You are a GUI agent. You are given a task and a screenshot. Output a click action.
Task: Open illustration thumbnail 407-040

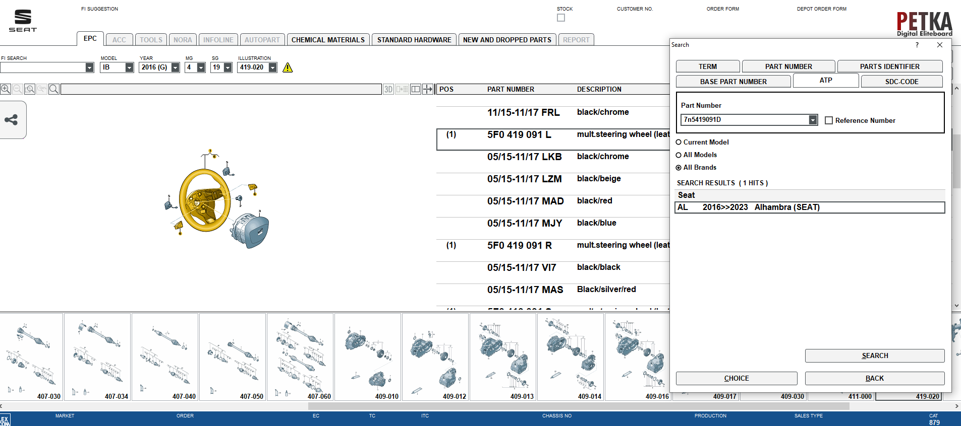coord(165,357)
